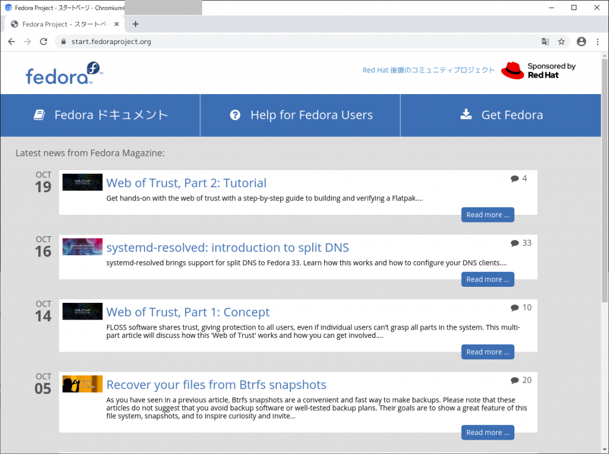Click the Red Hat logo
Viewport: 609px width, 454px height.
point(538,71)
